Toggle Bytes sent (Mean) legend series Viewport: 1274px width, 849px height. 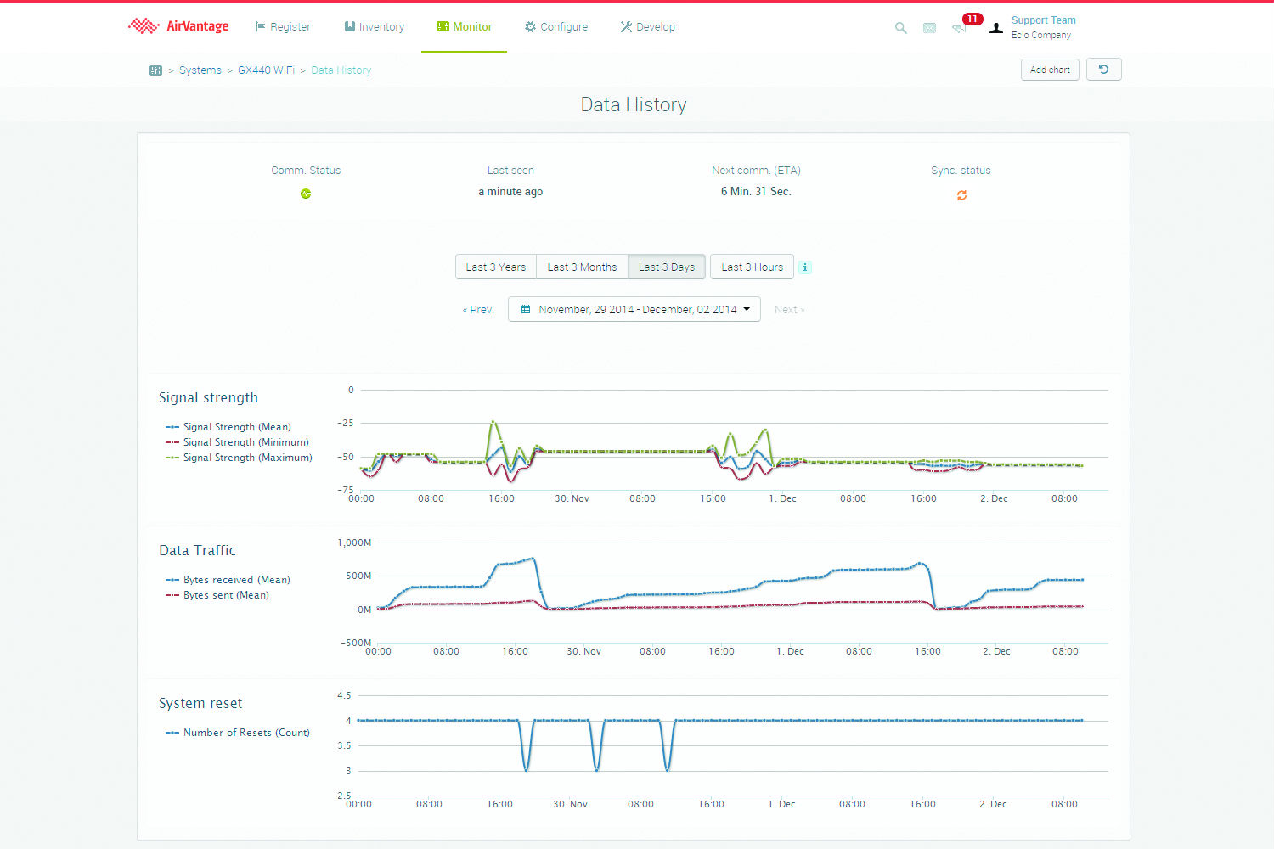tap(225, 595)
